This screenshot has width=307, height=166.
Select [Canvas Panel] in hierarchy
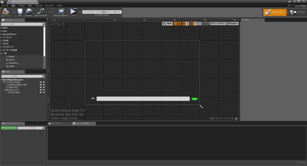pyautogui.click(x=13, y=82)
